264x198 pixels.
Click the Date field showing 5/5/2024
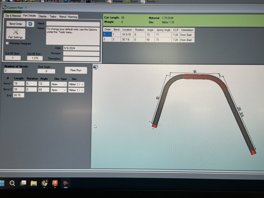click(81, 48)
